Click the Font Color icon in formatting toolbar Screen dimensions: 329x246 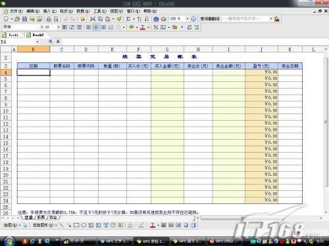pos(143,27)
